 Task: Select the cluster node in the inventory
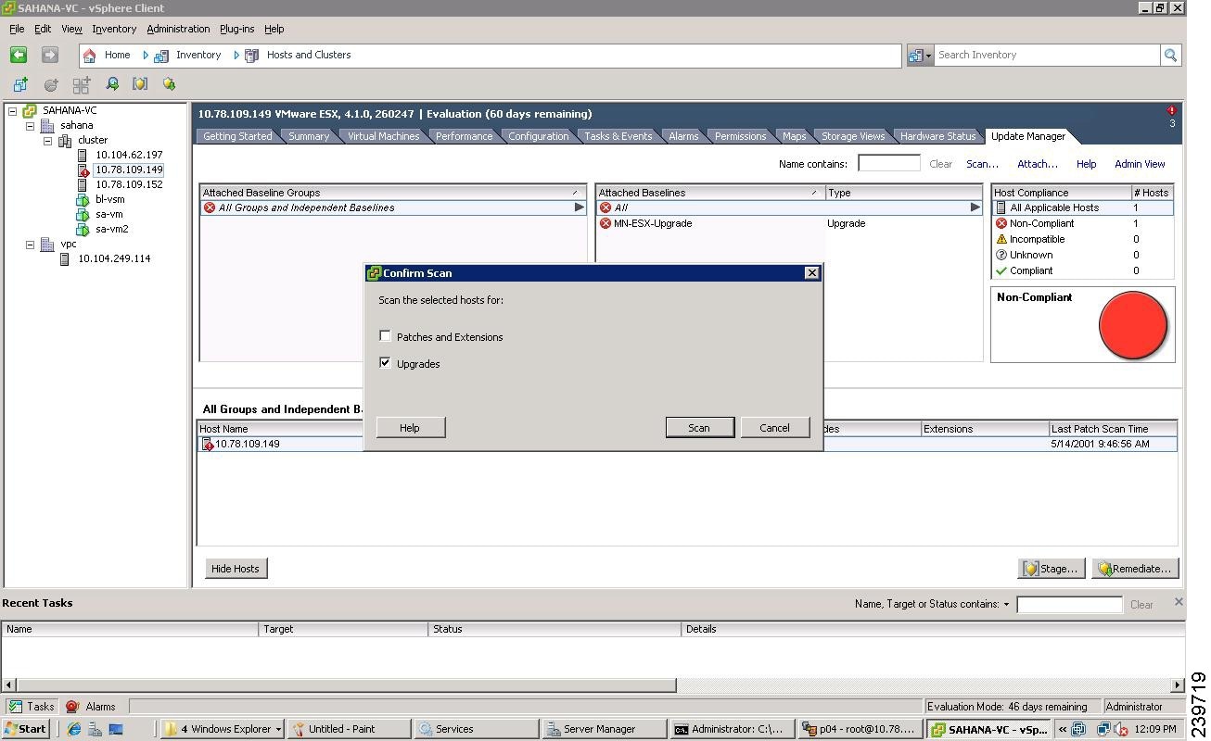click(93, 140)
